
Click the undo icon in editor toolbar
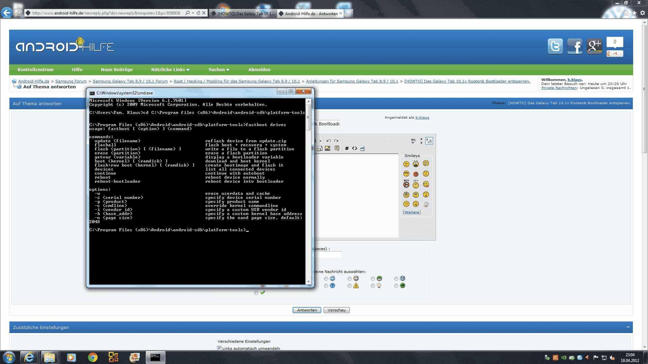pos(328,141)
